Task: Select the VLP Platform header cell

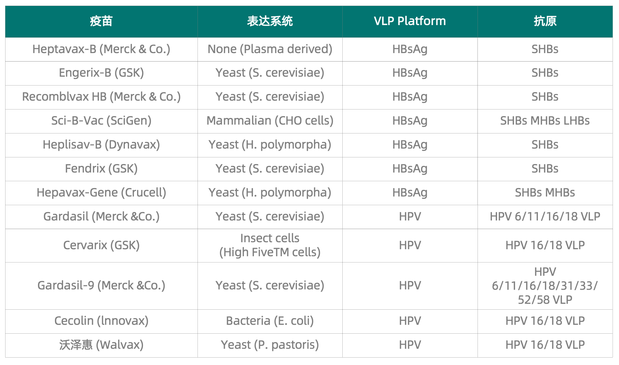Action: pos(410,21)
